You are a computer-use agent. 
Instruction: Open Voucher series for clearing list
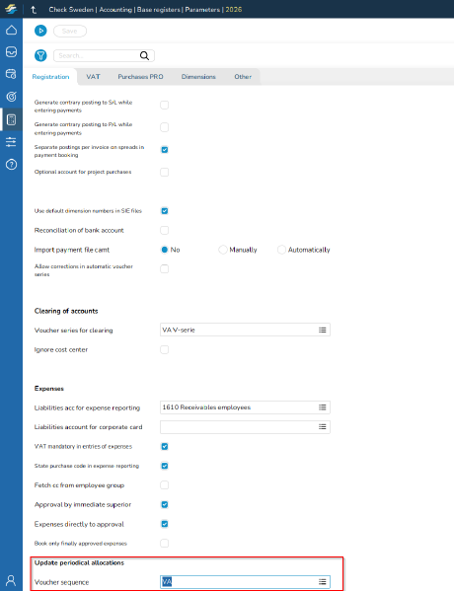pyautogui.click(x=323, y=330)
